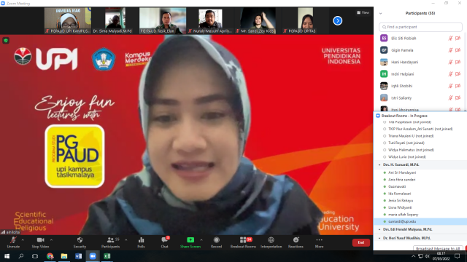
Task: Open Breakout Rooms controls
Action: point(243,242)
